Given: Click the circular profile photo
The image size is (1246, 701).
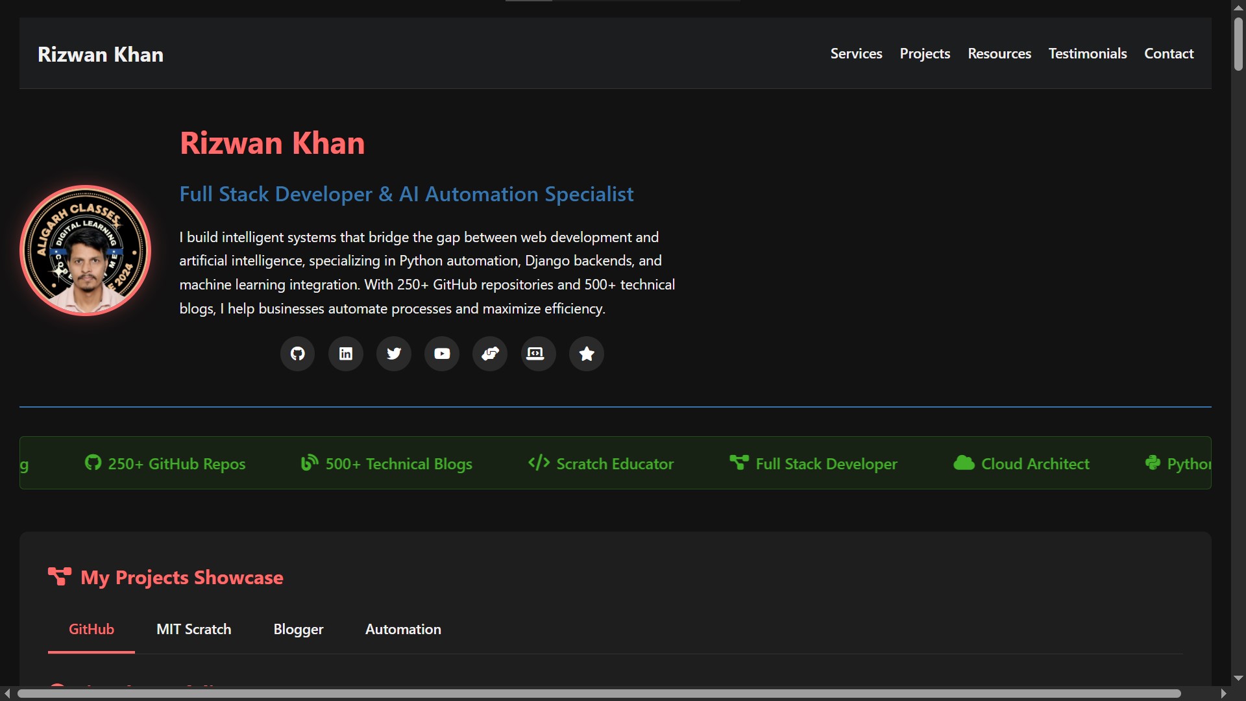Looking at the screenshot, I should coord(86,251).
